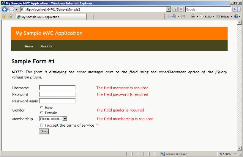Screen dimensions: 243x157
Task: Click the Print toolbar icon
Action: click(x=193, y=17)
